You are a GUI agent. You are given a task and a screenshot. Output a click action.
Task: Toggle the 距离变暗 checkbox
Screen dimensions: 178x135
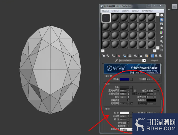pyautogui.click(x=132, y=103)
